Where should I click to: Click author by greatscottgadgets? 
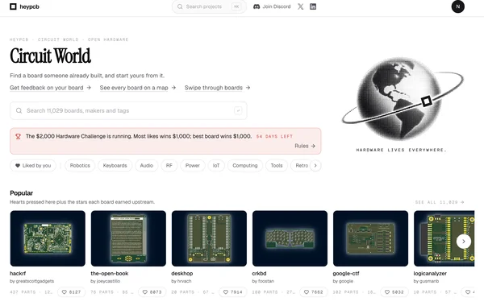pyautogui.click(x=31, y=281)
